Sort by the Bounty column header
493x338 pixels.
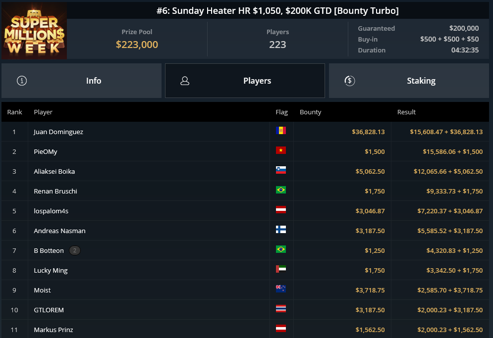click(x=310, y=112)
